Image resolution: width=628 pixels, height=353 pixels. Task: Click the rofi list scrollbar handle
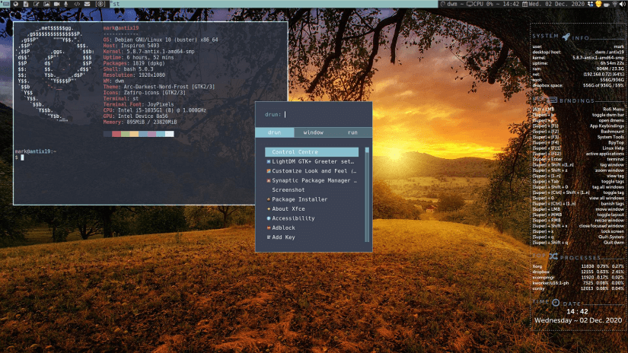click(x=367, y=150)
